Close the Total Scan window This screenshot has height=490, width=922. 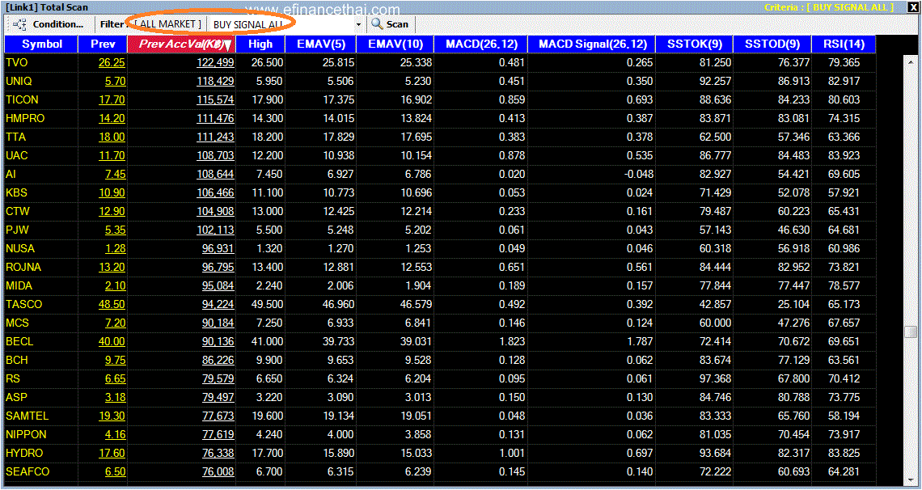click(913, 7)
